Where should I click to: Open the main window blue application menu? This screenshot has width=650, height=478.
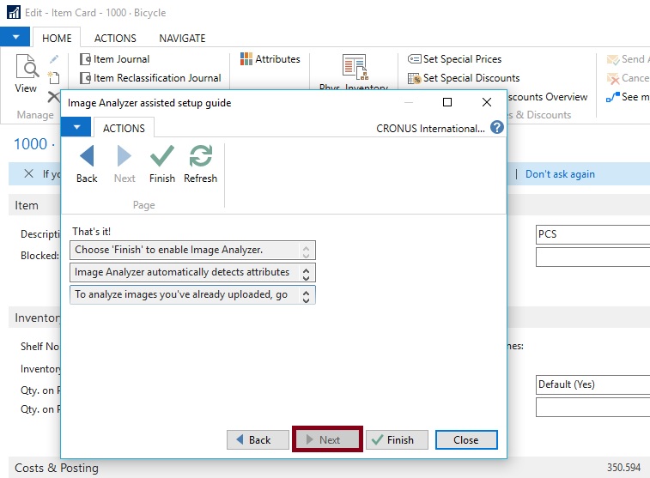[x=15, y=38]
